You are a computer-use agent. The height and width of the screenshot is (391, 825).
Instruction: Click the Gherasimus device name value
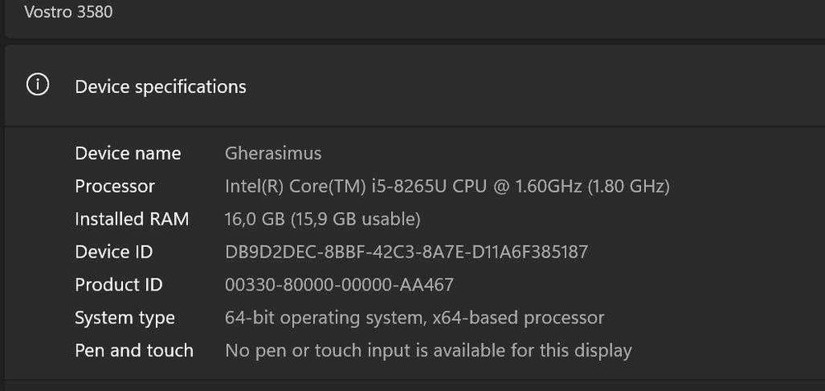coord(273,153)
